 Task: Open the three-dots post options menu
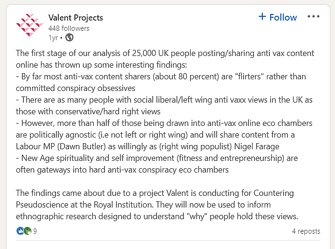pos(314,17)
